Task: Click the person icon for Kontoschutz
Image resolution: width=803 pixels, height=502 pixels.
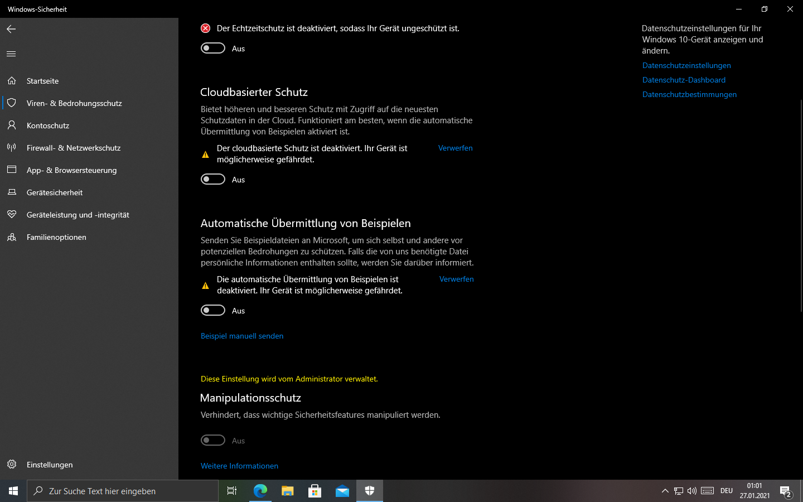Action: (12, 126)
